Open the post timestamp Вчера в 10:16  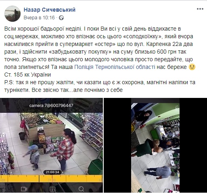coord(39,18)
